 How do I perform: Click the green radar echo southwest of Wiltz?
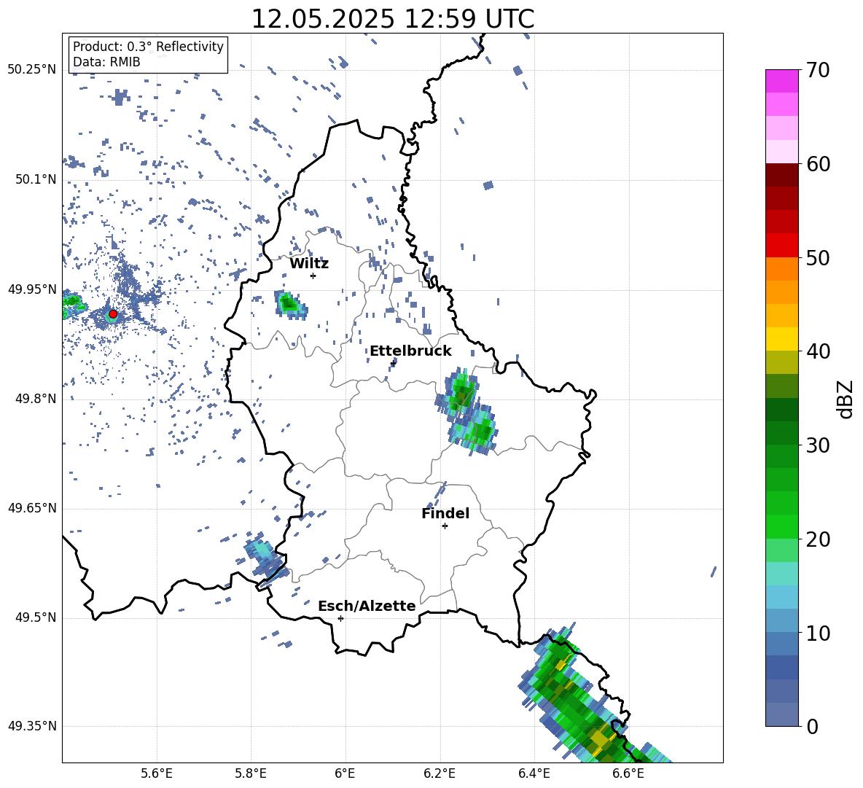click(289, 304)
